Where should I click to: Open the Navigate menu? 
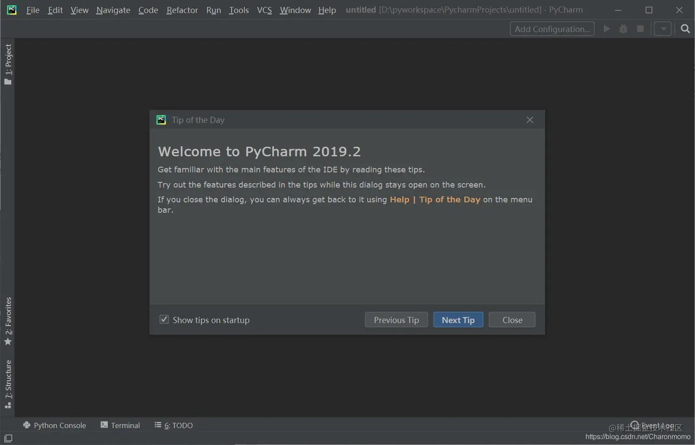113,10
